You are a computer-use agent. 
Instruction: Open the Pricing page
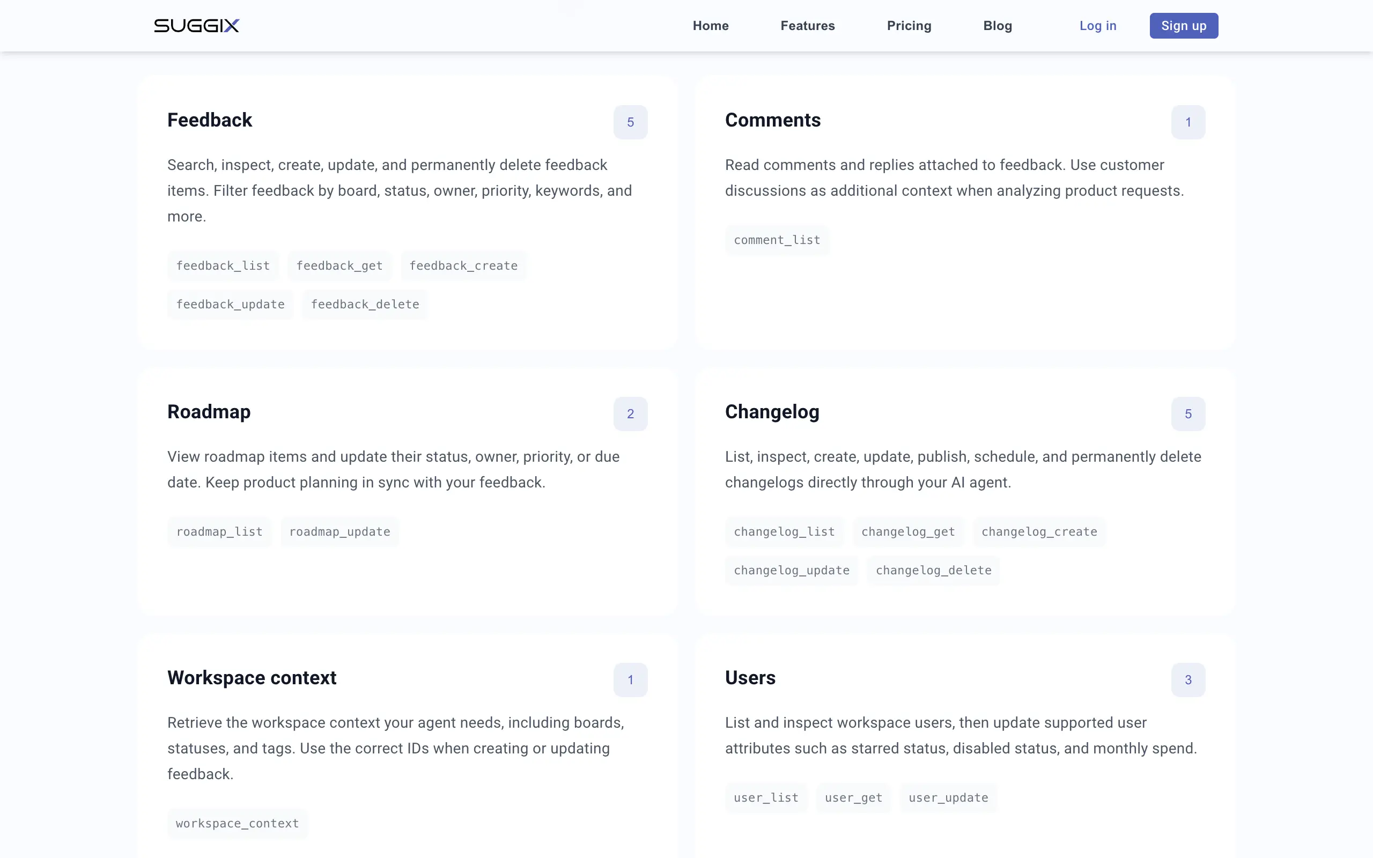click(x=909, y=26)
